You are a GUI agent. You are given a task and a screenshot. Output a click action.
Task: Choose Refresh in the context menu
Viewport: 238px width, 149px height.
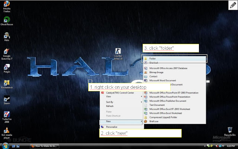pos(121,106)
